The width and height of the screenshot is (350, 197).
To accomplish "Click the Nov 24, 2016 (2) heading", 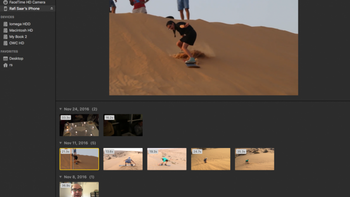I will (x=80, y=109).
